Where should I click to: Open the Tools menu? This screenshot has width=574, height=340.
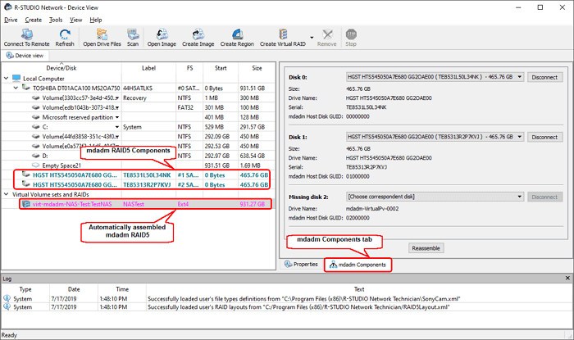click(55, 19)
